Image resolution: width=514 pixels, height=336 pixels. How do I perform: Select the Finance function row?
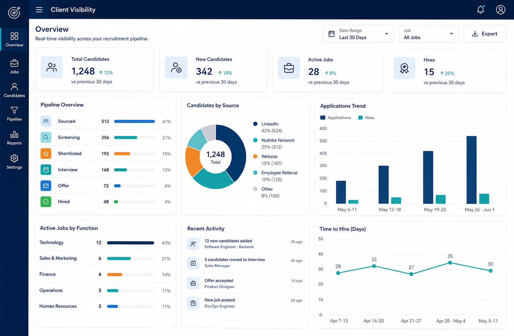coord(105,274)
